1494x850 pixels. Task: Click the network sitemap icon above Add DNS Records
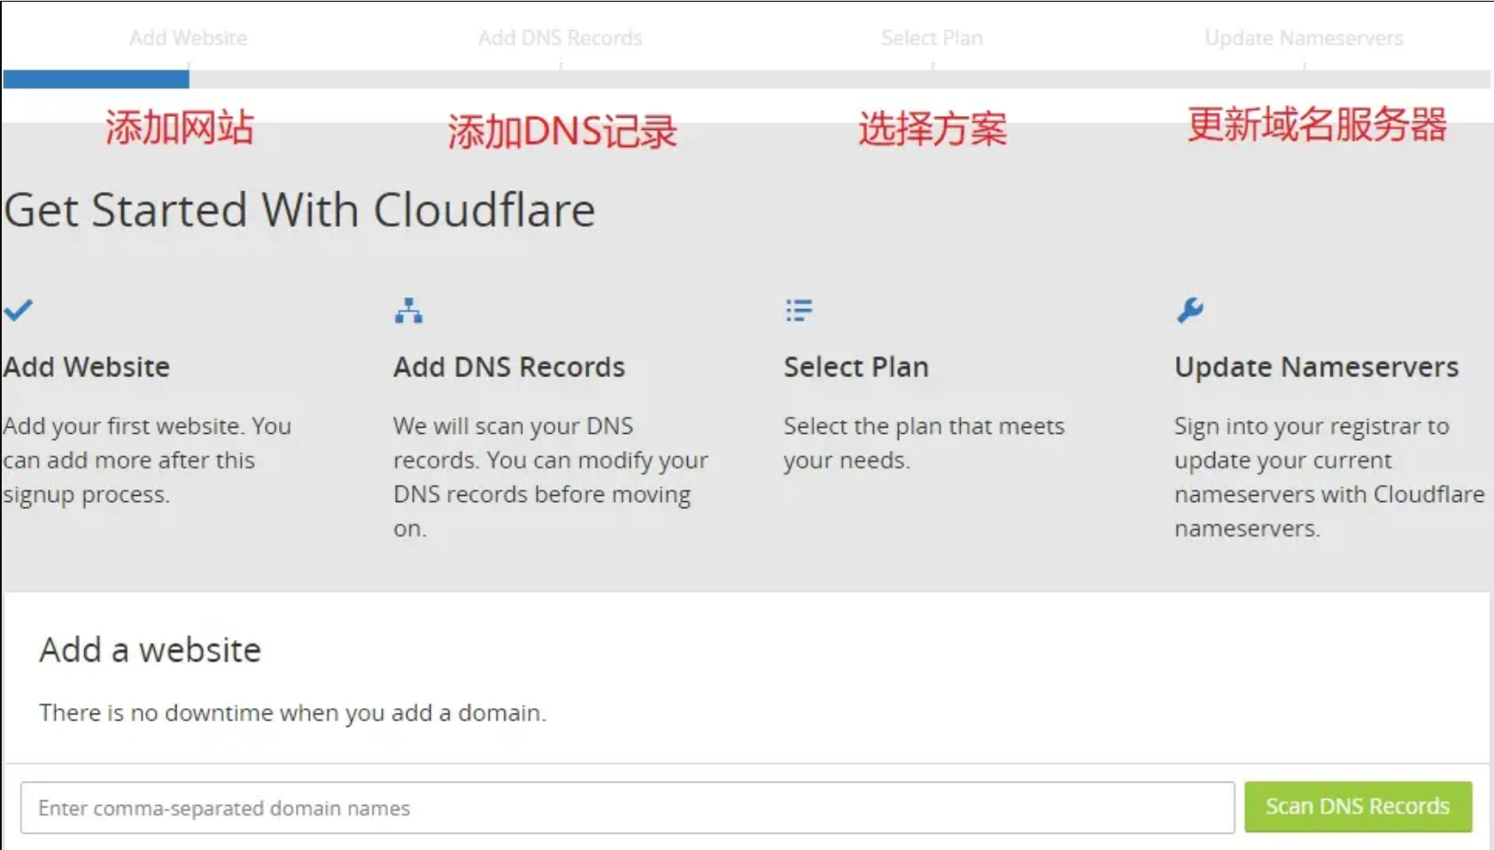[x=408, y=311]
